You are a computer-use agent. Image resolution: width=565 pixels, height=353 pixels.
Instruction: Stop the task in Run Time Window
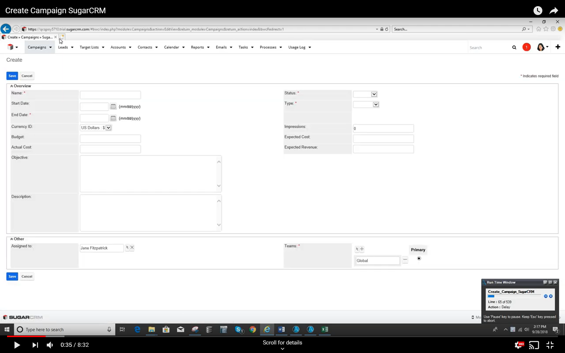tap(551, 296)
